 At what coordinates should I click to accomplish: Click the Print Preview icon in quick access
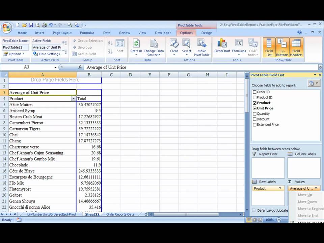click(37, 25)
